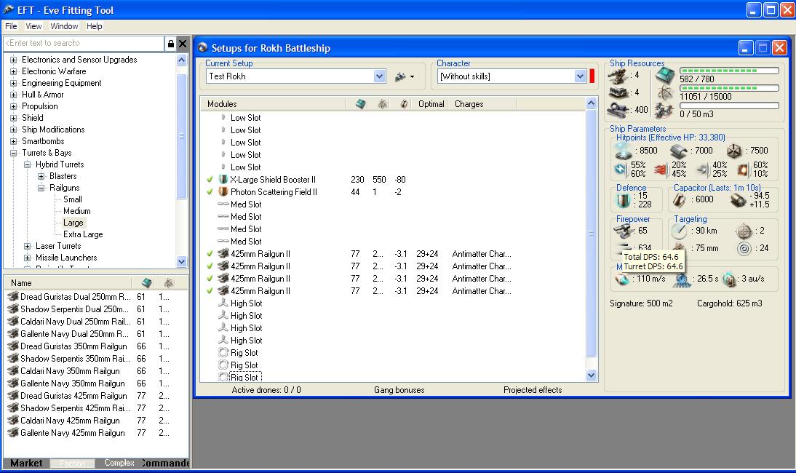Switch to the Complex tab
796x473 pixels.
(x=119, y=463)
